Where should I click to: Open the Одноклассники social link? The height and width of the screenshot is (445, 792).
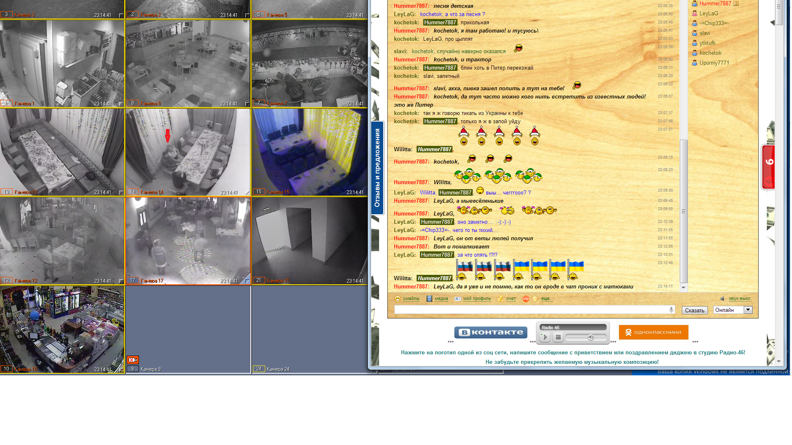point(653,332)
